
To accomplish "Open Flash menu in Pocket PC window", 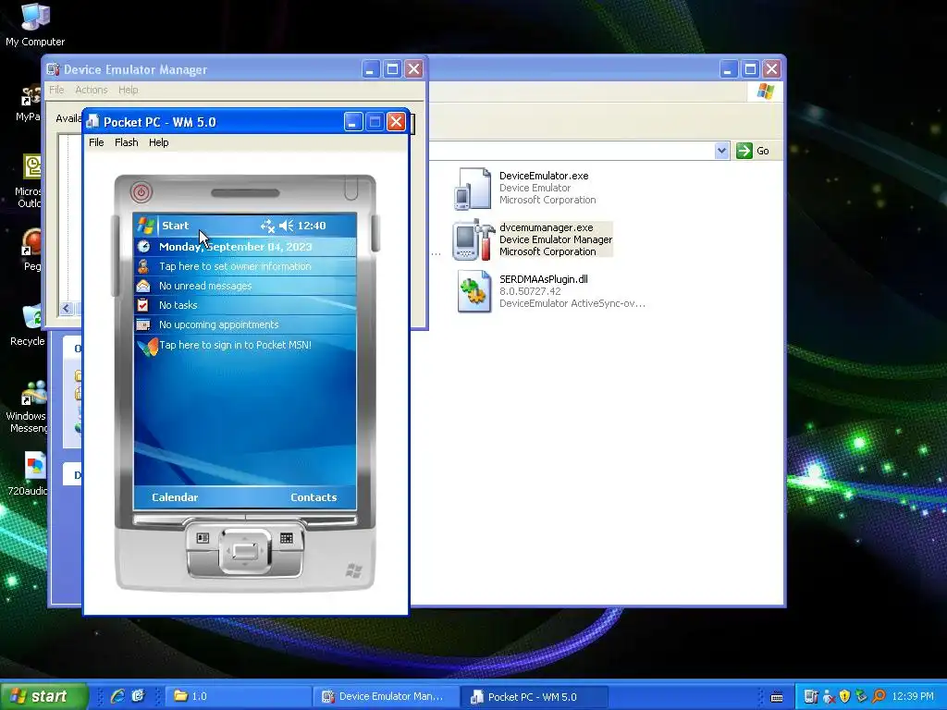I will point(126,142).
